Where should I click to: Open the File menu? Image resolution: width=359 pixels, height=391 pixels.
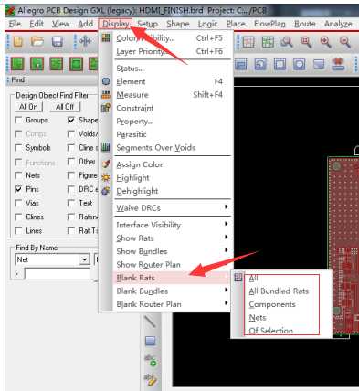tap(15, 24)
